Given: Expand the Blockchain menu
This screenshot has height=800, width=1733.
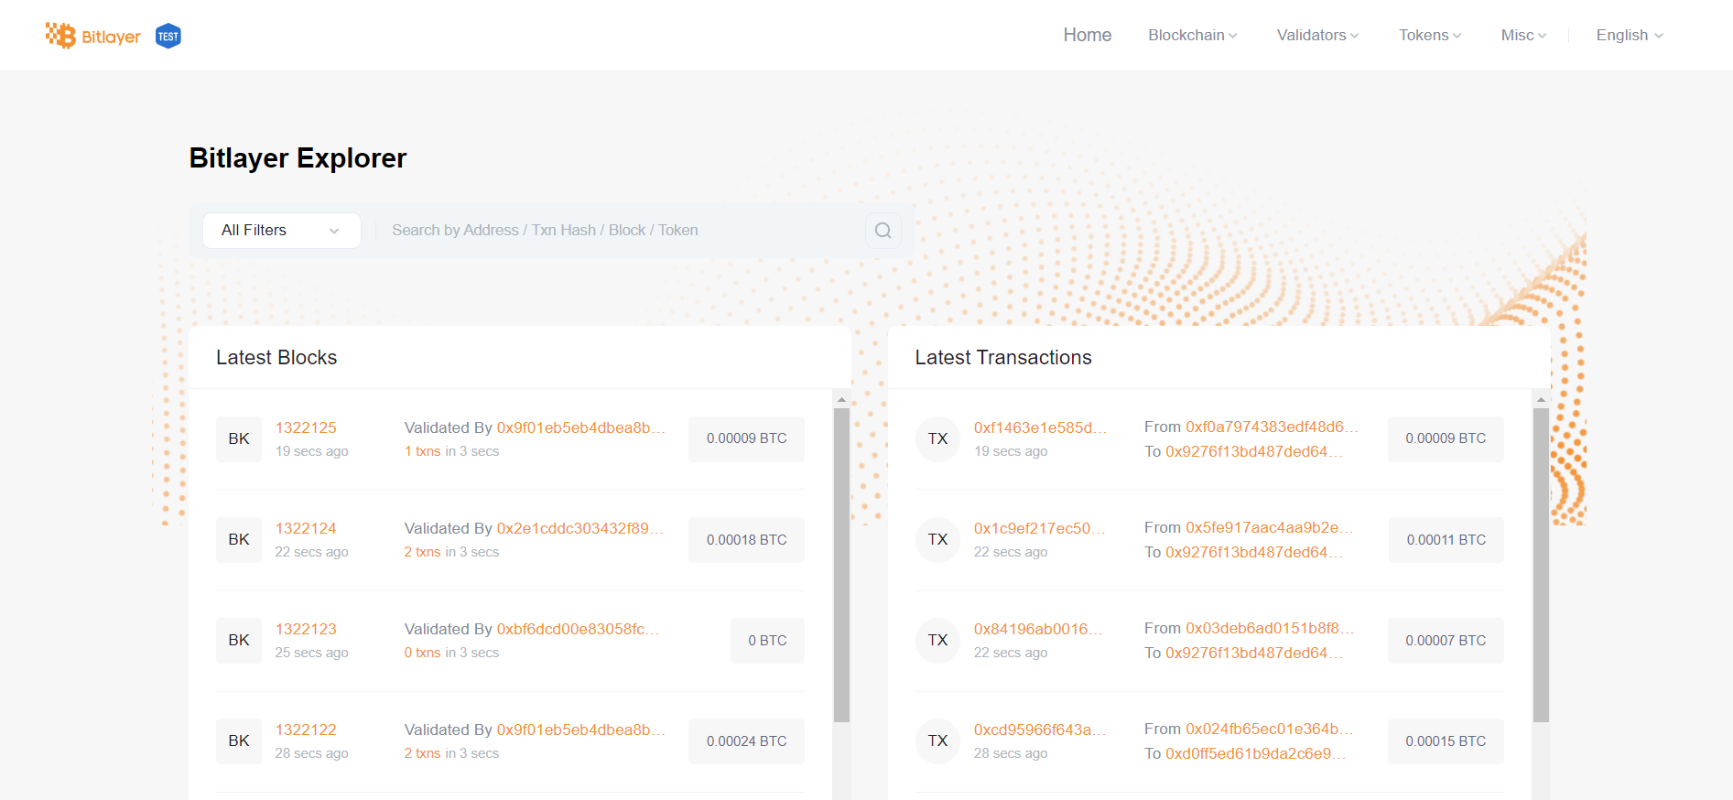Looking at the screenshot, I should pyautogui.click(x=1193, y=35).
